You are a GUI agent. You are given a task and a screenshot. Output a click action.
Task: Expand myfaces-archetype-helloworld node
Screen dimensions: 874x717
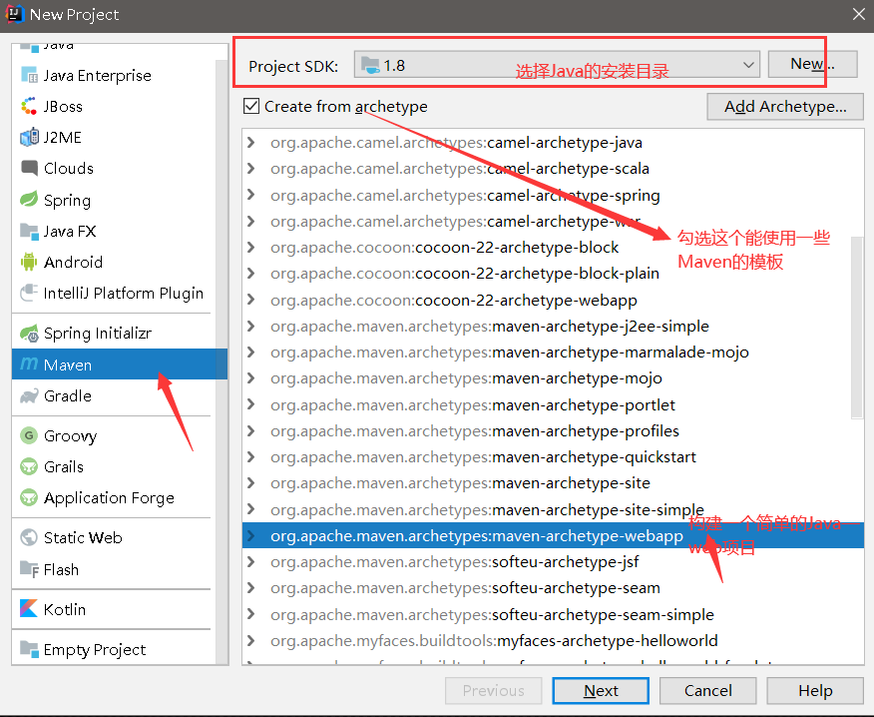pos(250,640)
